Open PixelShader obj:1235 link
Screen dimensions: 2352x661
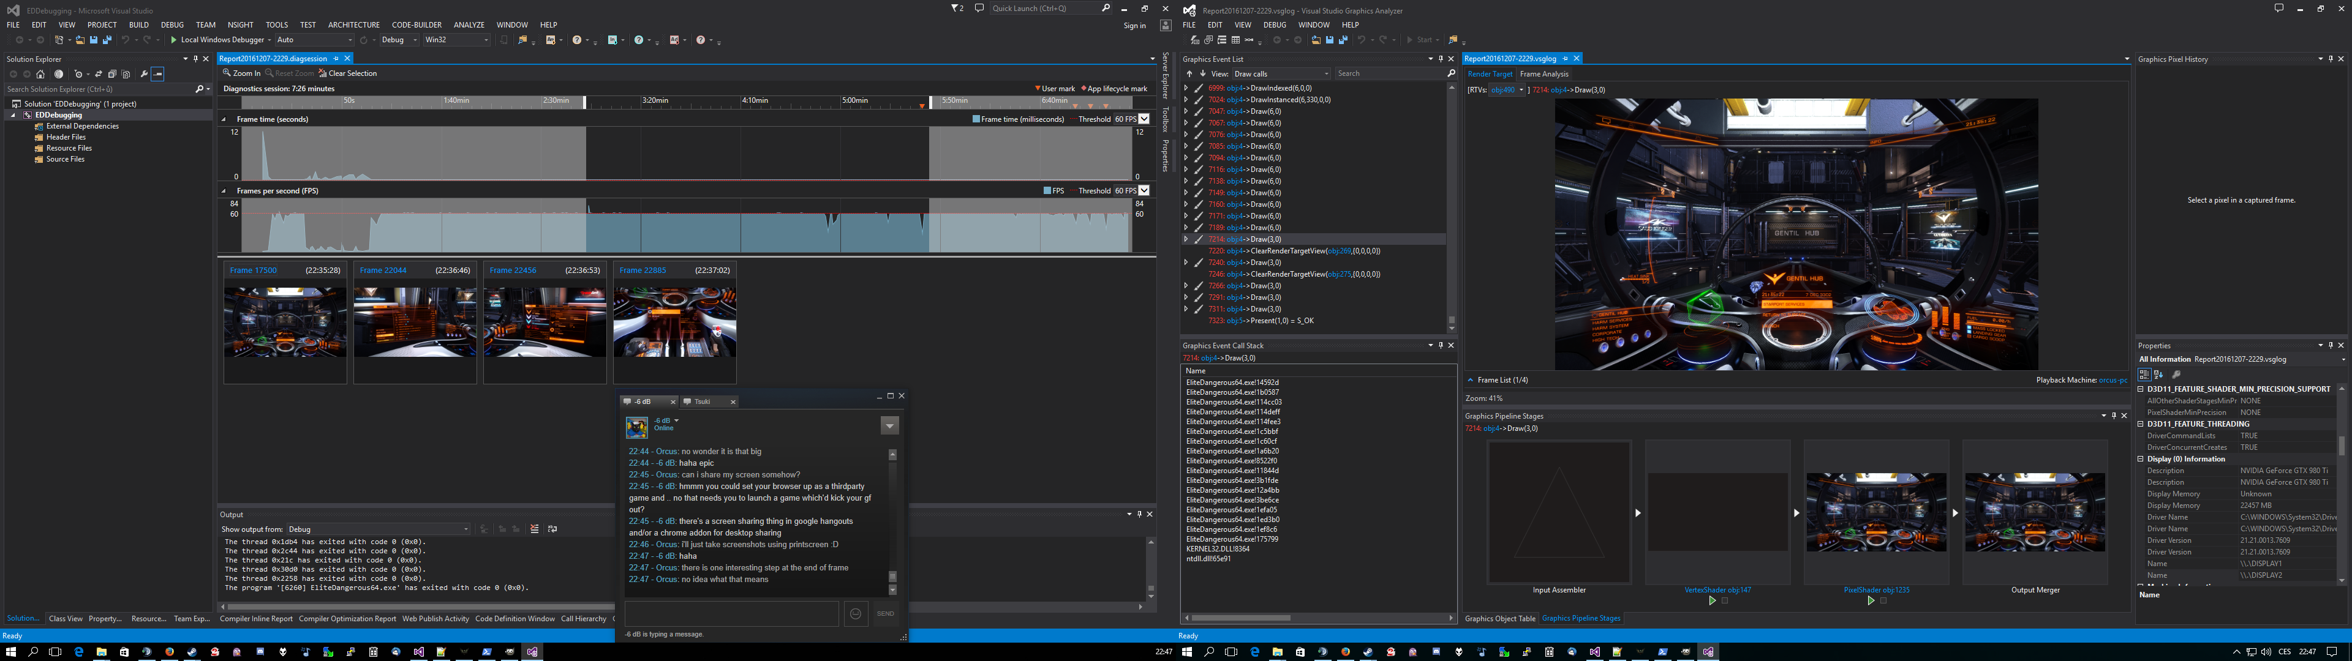pyautogui.click(x=1876, y=590)
